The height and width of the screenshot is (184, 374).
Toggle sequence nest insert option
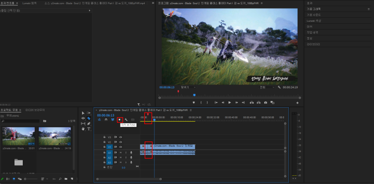tap(100, 119)
